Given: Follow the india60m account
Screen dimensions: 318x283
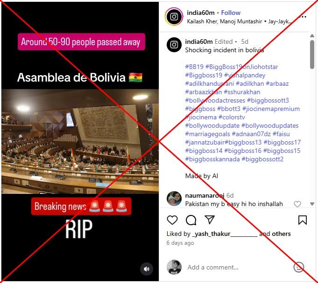Looking at the screenshot, I should [231, 13].
